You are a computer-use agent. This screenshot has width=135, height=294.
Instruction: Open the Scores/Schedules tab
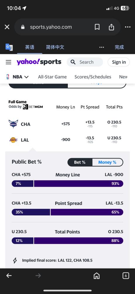[93, 77]
